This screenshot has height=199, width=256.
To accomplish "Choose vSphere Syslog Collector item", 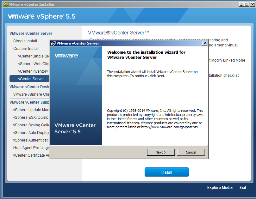I will [31, 125].
